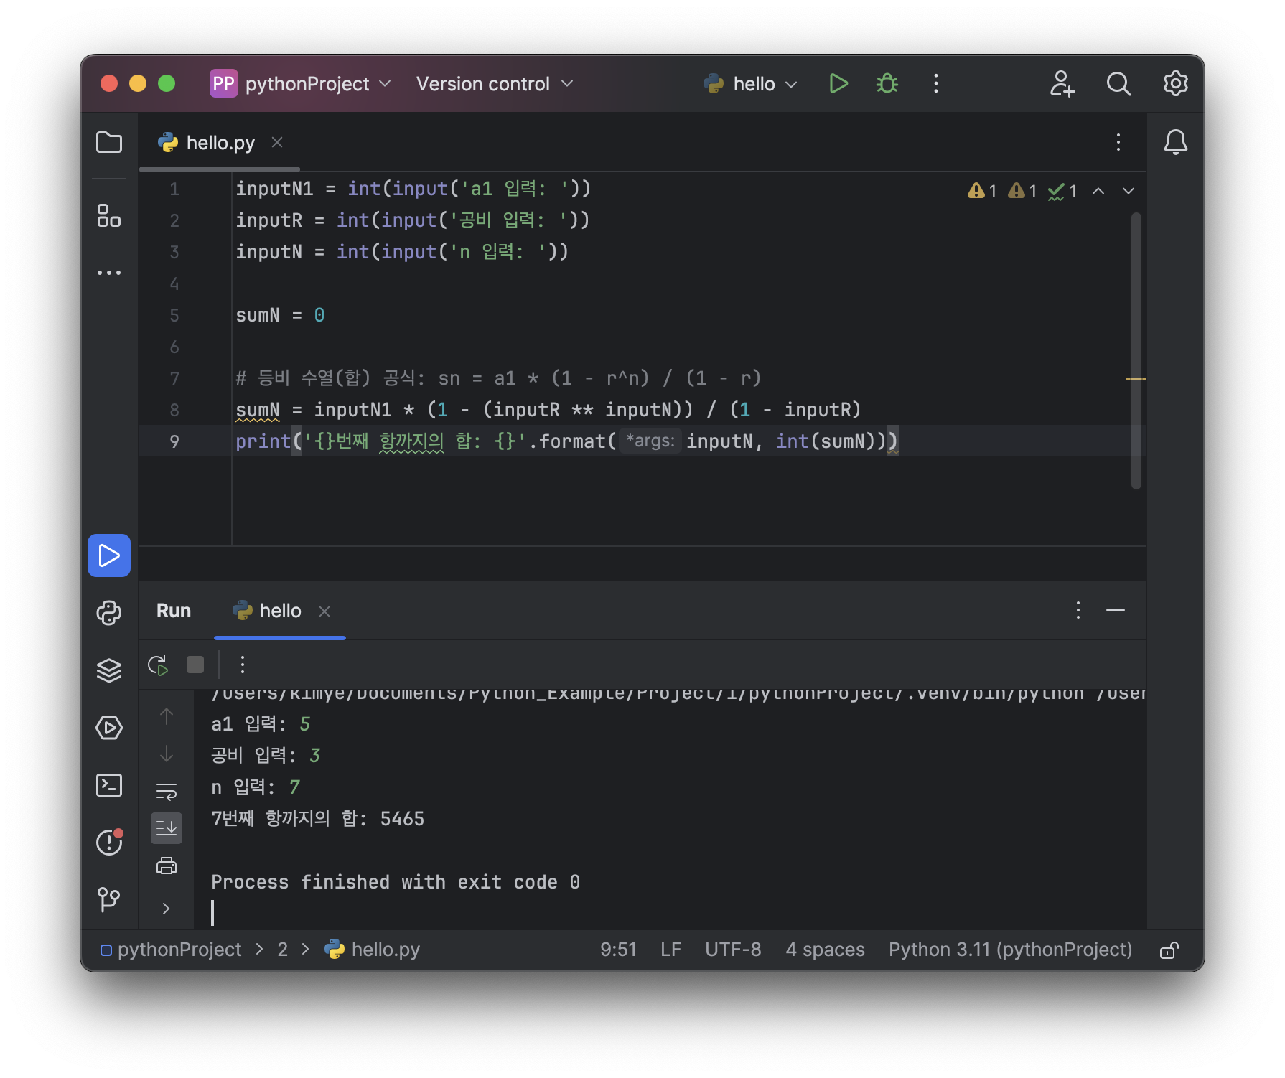The height and width of the screenshot is (1078, 1285).
Task: Open the Run tool window button
Action: click(x=109, y=556)
